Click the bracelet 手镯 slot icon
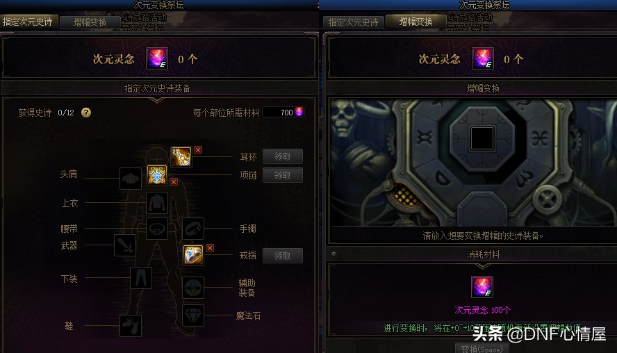Viewport: 617px width, 353px height. click(x=193, y=228)
